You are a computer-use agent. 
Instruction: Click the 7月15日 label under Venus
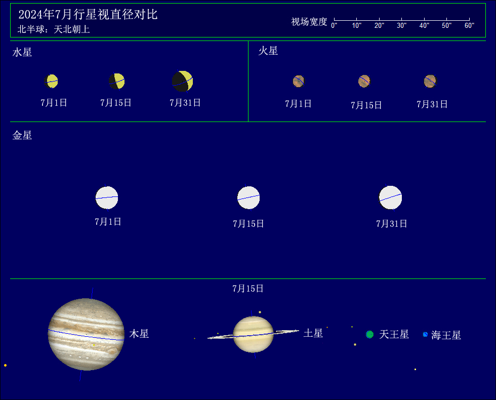[x=249, y=224]
